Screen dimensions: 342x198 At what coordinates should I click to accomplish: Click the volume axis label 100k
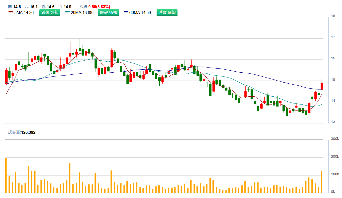click(x=335, y=174)
